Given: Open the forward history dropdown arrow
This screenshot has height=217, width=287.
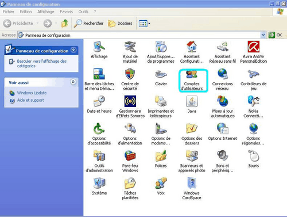Looking at the screenshot, I should pyautogui.click(x=56, y=24).
